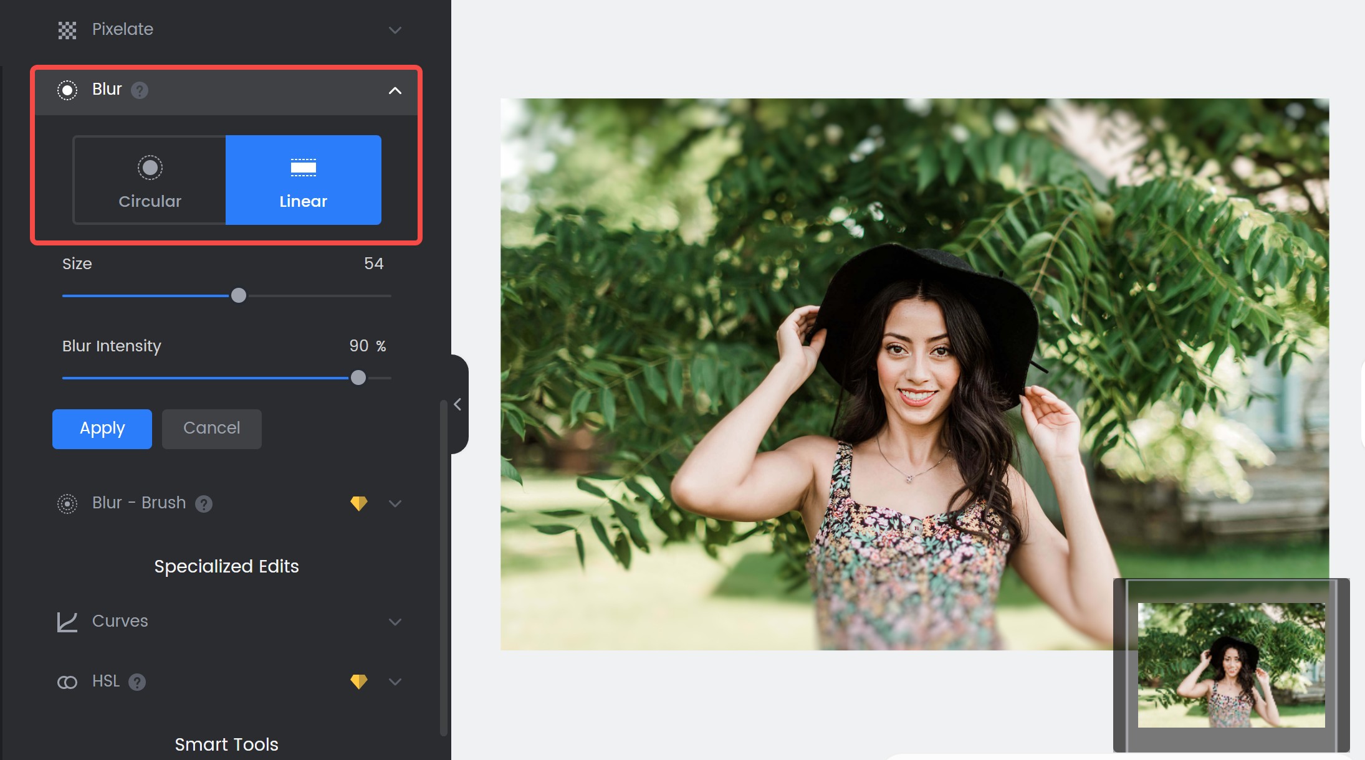1365x760 pixels.
Task: Click the Size value 54
Action: 374,264
